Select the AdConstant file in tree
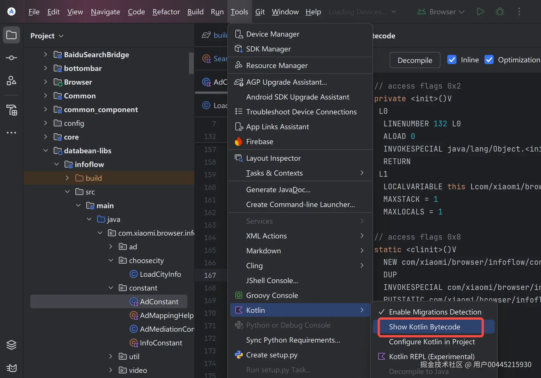This screenshot has height=378, width=541. tap(109, 302)
